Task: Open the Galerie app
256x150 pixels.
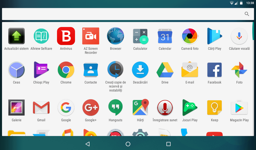Action: (x=16, y=107)
